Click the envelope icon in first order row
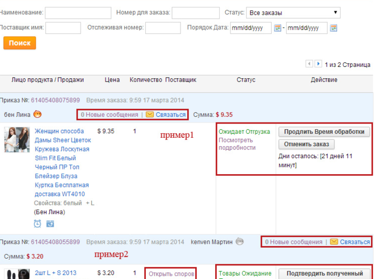 pyautogui.click(x=150, y=115)
